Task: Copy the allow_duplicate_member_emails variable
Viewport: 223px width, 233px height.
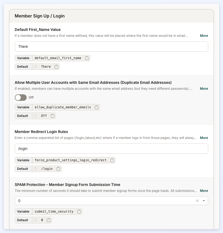Action: [96, 107]
